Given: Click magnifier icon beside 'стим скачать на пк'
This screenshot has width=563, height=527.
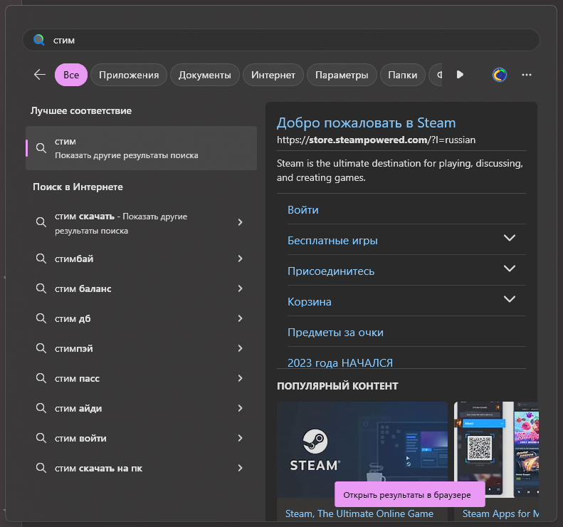Looking at the screenshot, I should point(41,468).
